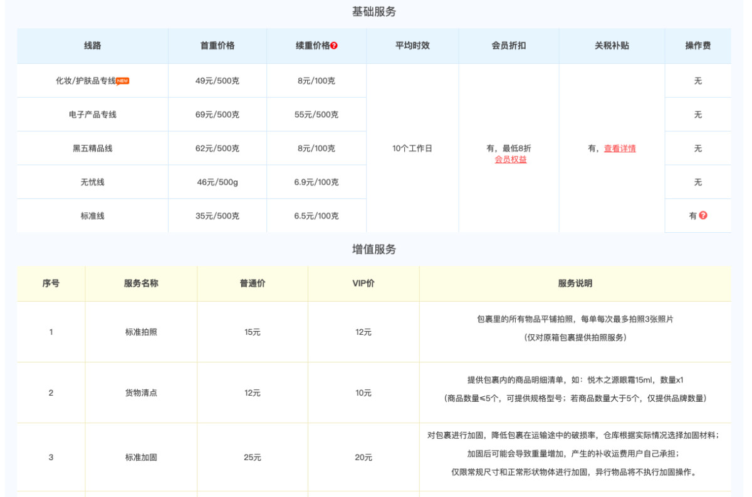Click the 6.9元/100克 additional-weight price
This screenshot has width=752, height=497.
(316, 182)
